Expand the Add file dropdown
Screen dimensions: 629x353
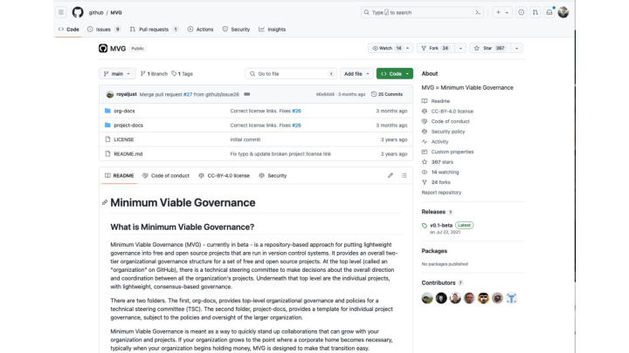[356, 73]
